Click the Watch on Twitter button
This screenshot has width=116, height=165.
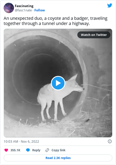pos(94,35)
